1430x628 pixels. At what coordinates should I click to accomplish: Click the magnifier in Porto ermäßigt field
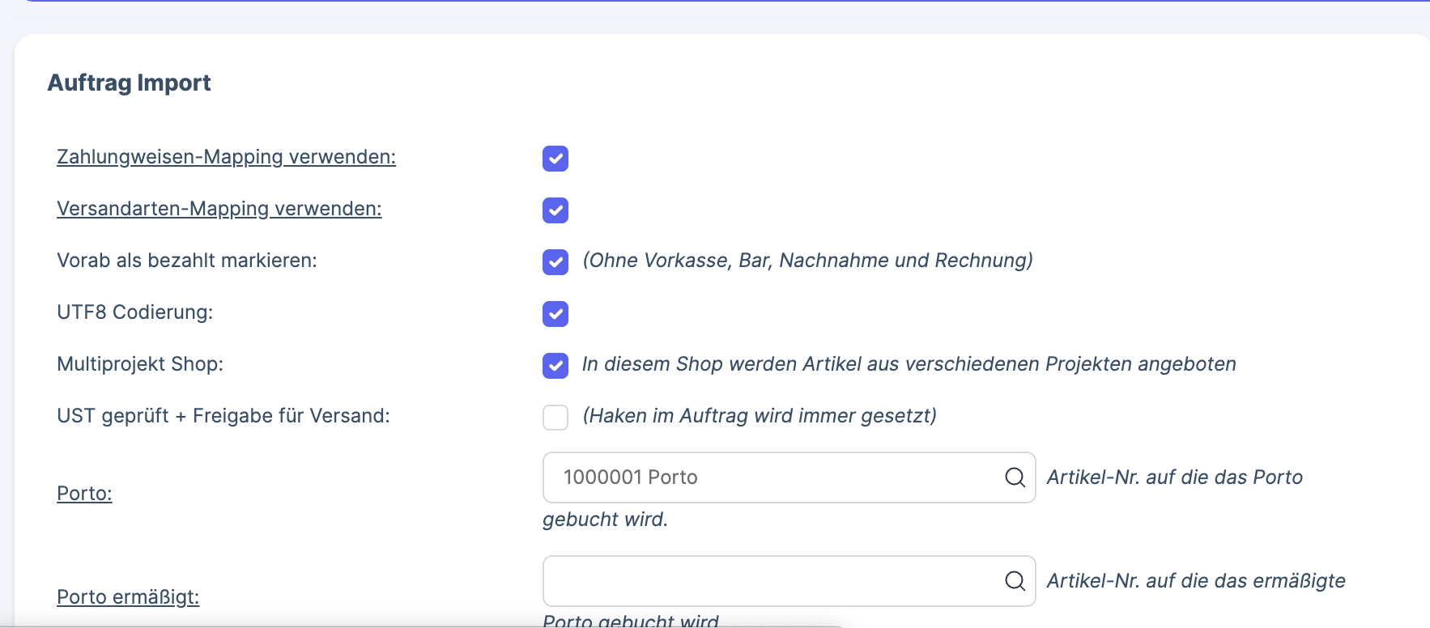(1015, 581)
